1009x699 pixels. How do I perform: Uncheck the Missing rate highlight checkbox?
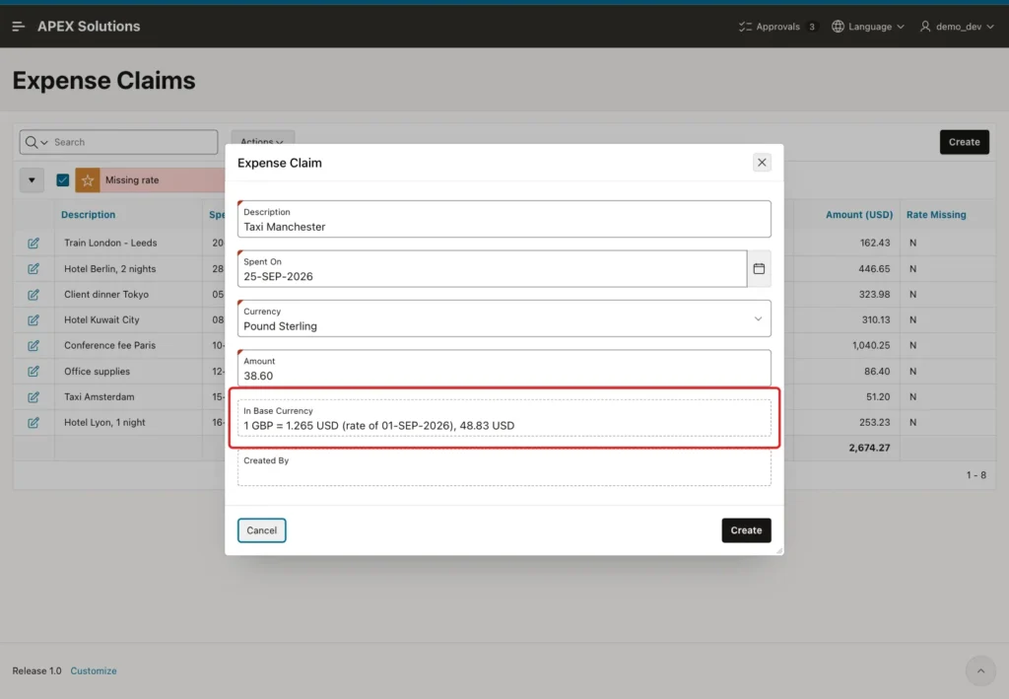62,180
